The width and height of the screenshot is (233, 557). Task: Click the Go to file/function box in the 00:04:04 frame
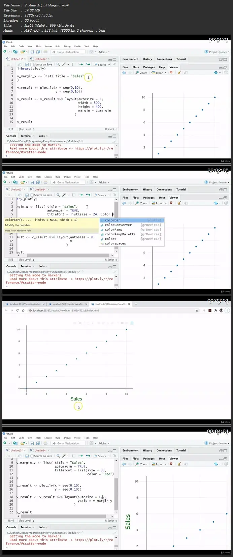[68, 443]
